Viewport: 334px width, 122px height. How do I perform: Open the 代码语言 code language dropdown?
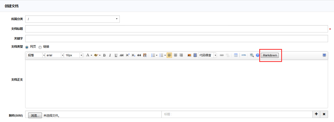207,55
